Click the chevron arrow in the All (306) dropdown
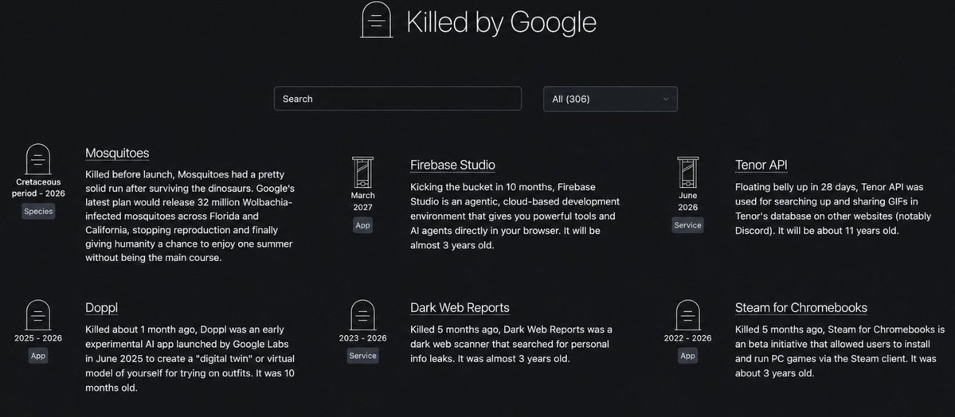This screenshot has height=417, width=955. point(666,99)
